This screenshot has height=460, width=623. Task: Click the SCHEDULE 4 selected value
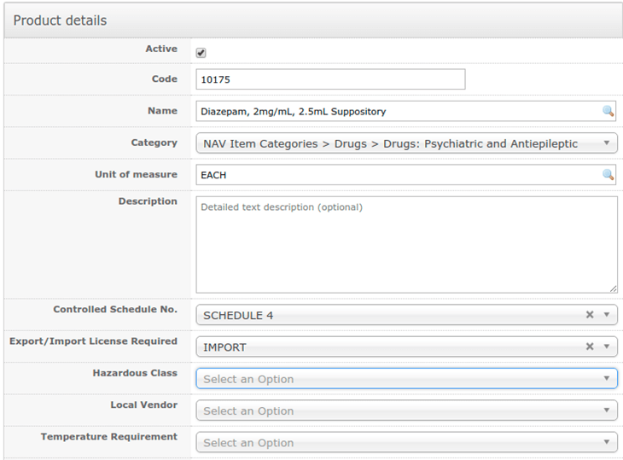click(x=239, y=315)
